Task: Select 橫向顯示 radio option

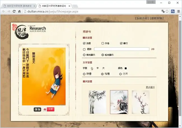Action: pos(84,55)
